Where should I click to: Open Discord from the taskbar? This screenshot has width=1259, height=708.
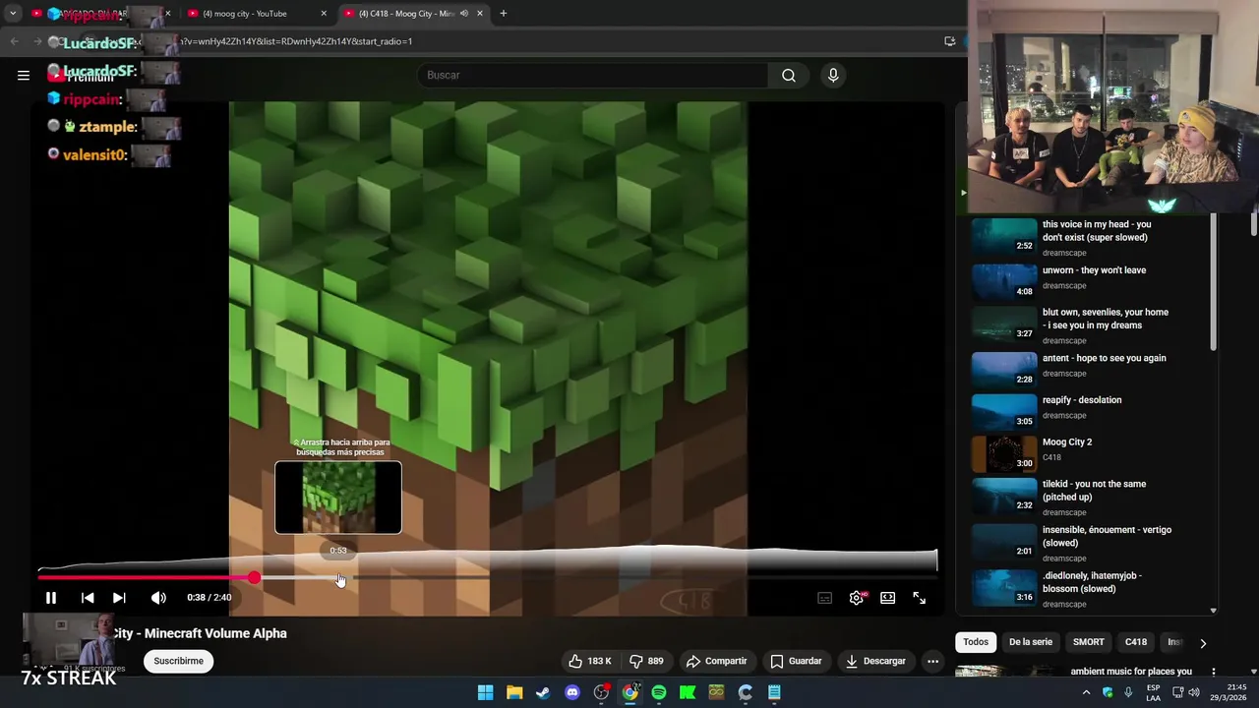(572, 692)
